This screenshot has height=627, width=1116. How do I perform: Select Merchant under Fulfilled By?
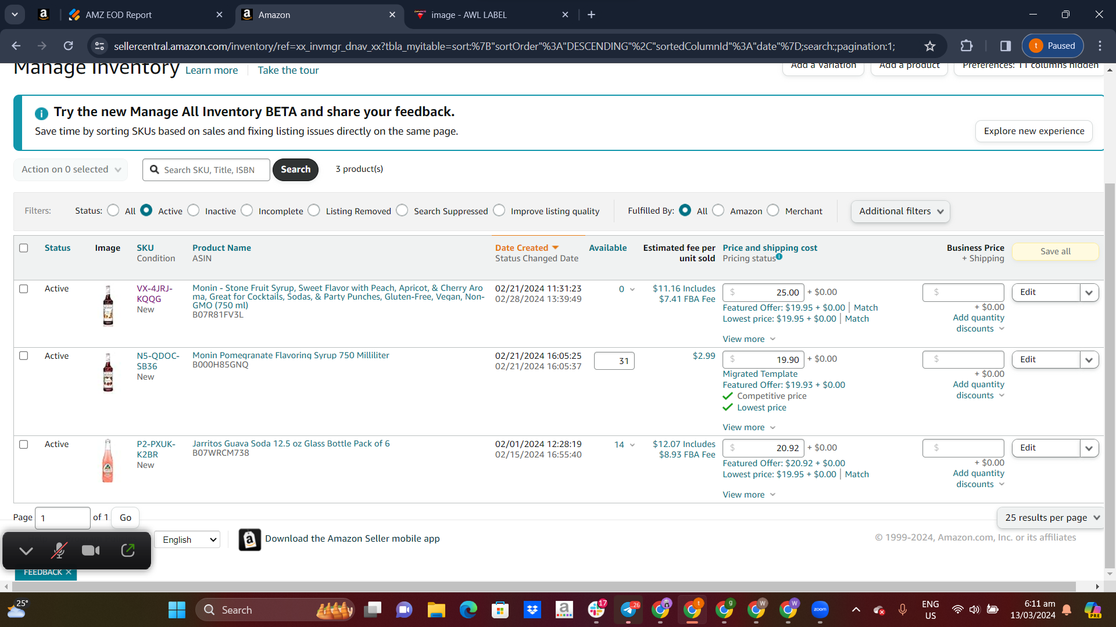click(x=773, y=210)
